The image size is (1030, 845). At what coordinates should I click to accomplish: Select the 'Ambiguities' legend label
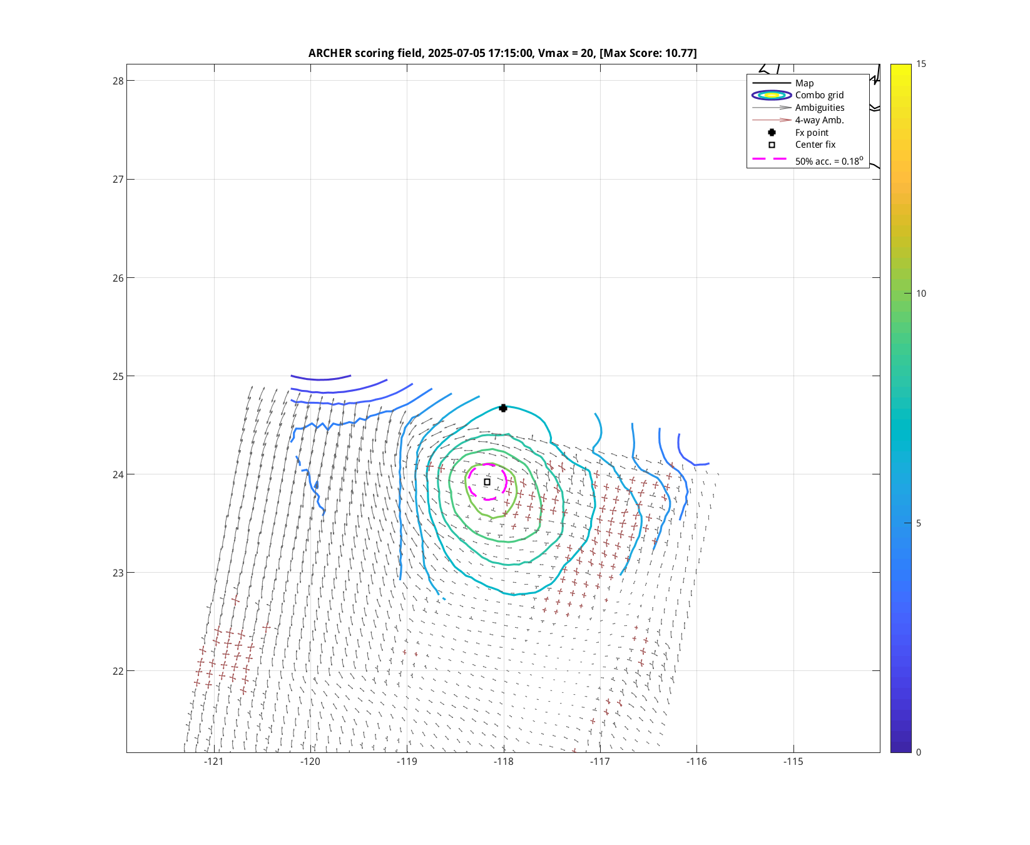(820, 108)
